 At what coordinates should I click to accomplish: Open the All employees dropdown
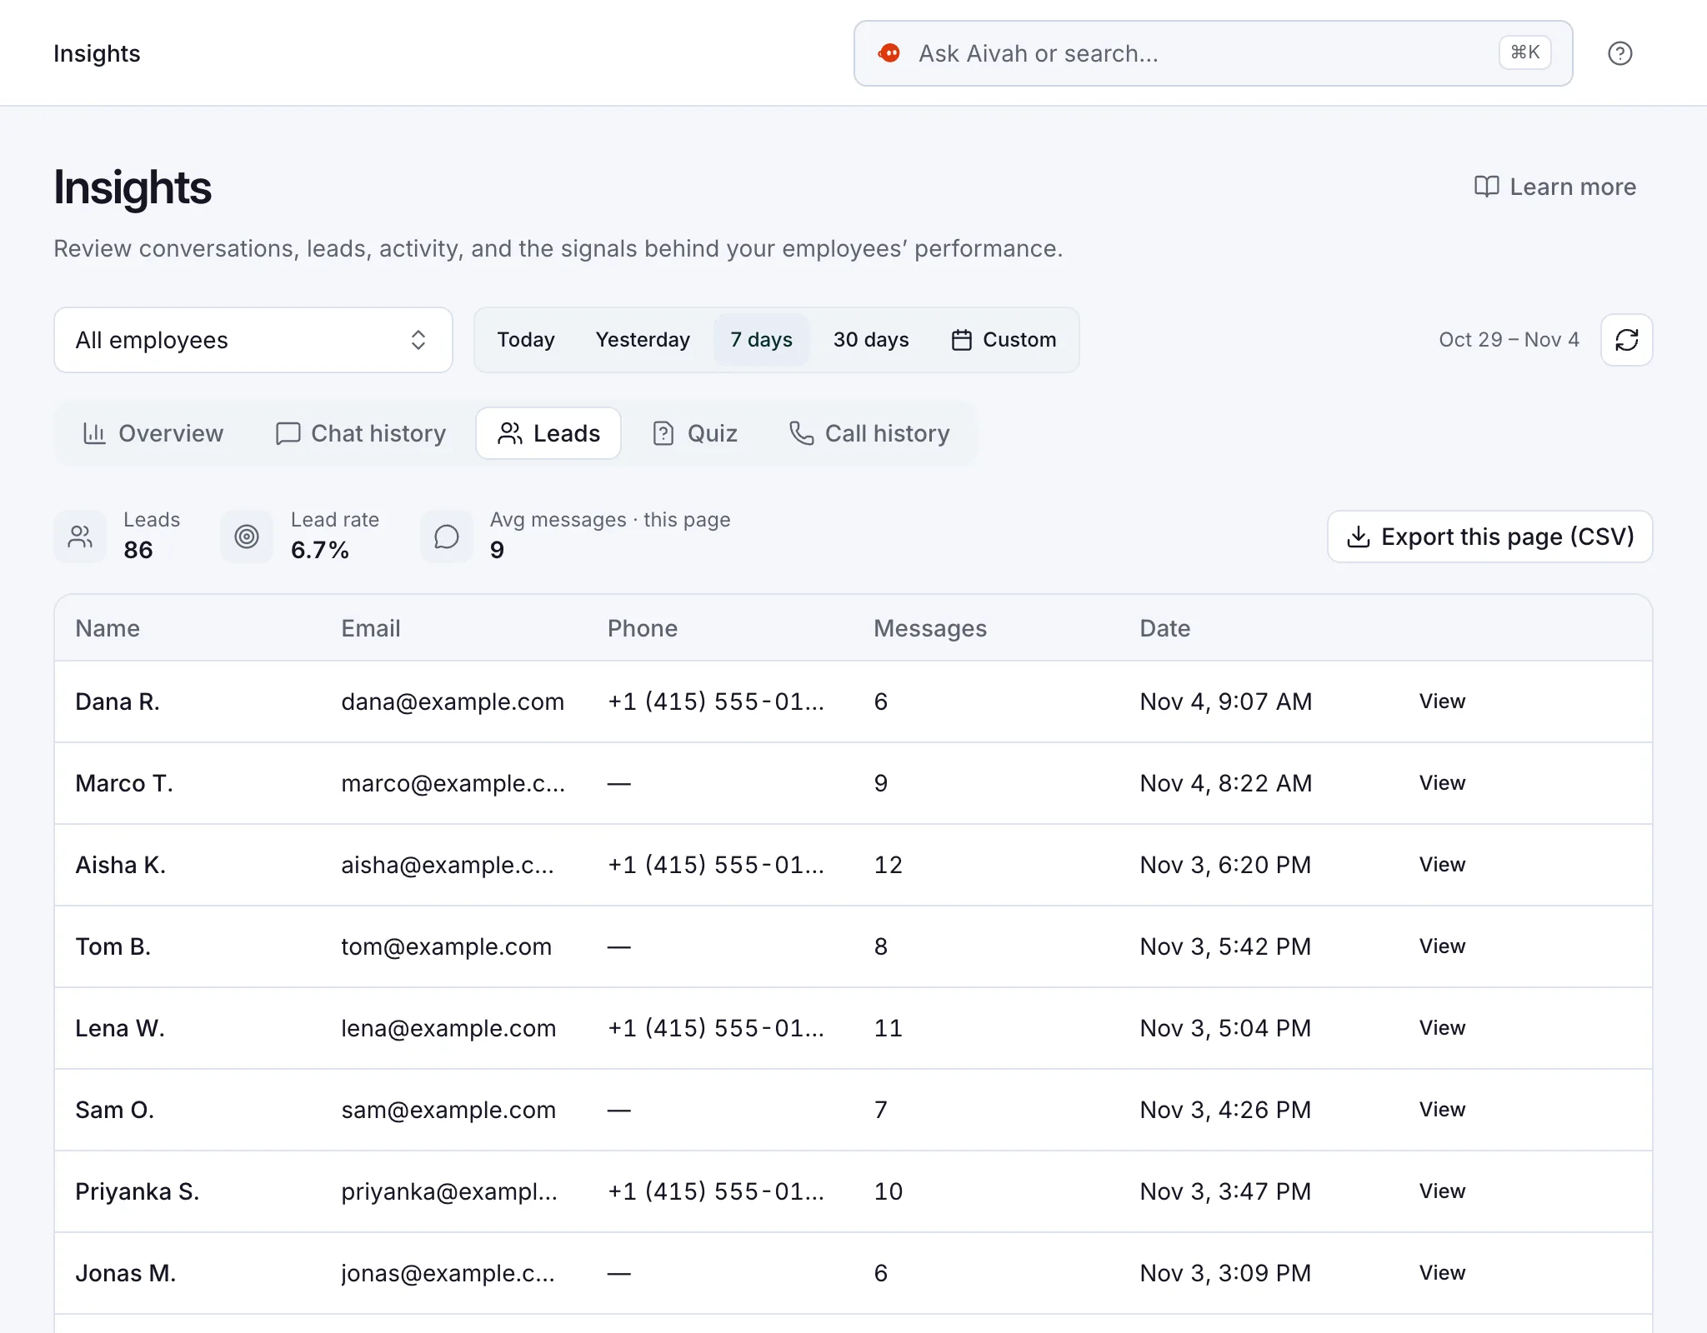(253, 340)
